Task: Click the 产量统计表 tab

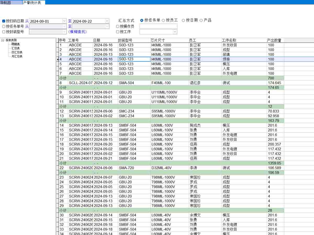Action: [x=32, y=2]
